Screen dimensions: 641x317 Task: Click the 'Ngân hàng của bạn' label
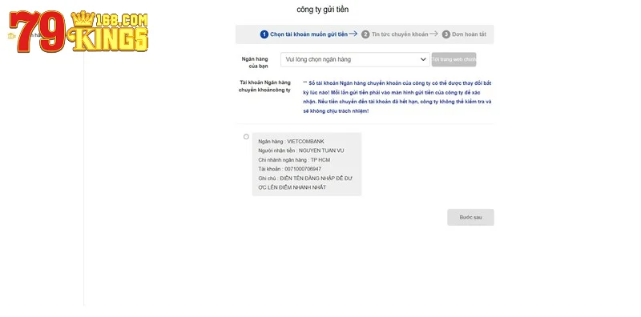255,62
